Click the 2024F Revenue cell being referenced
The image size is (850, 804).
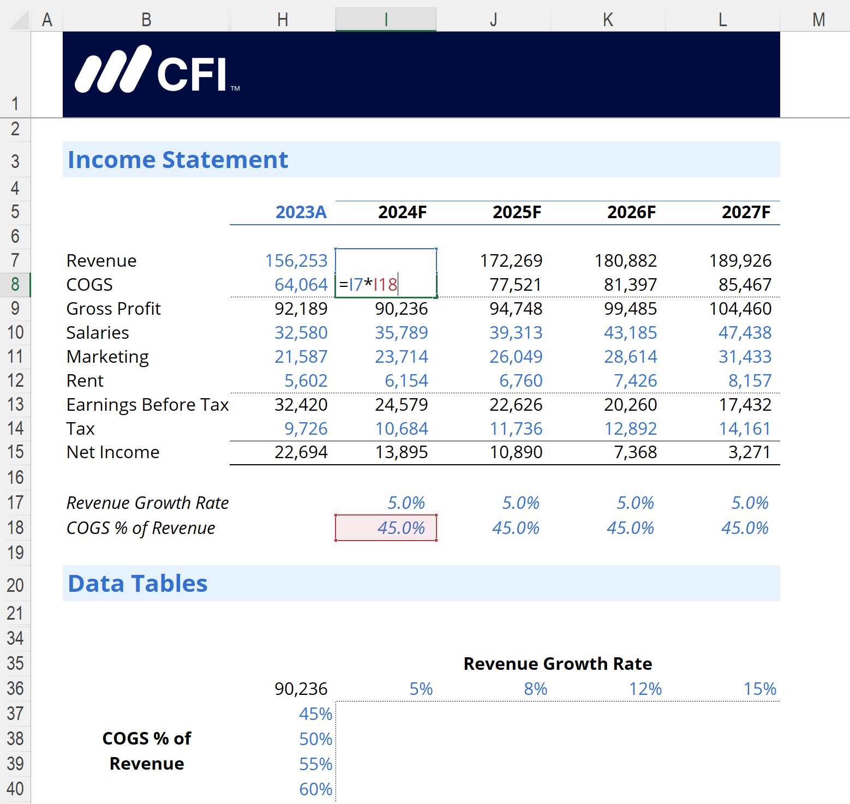tap(386, 260)
